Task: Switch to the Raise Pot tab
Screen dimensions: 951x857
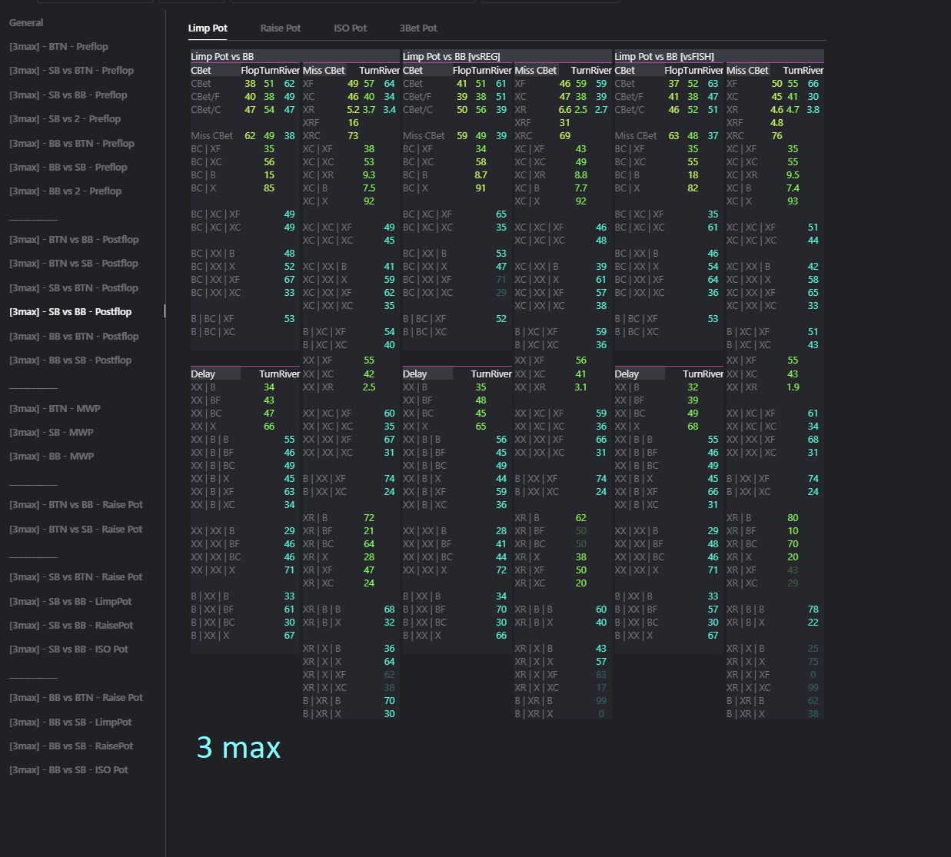Action: coord(280,28)
